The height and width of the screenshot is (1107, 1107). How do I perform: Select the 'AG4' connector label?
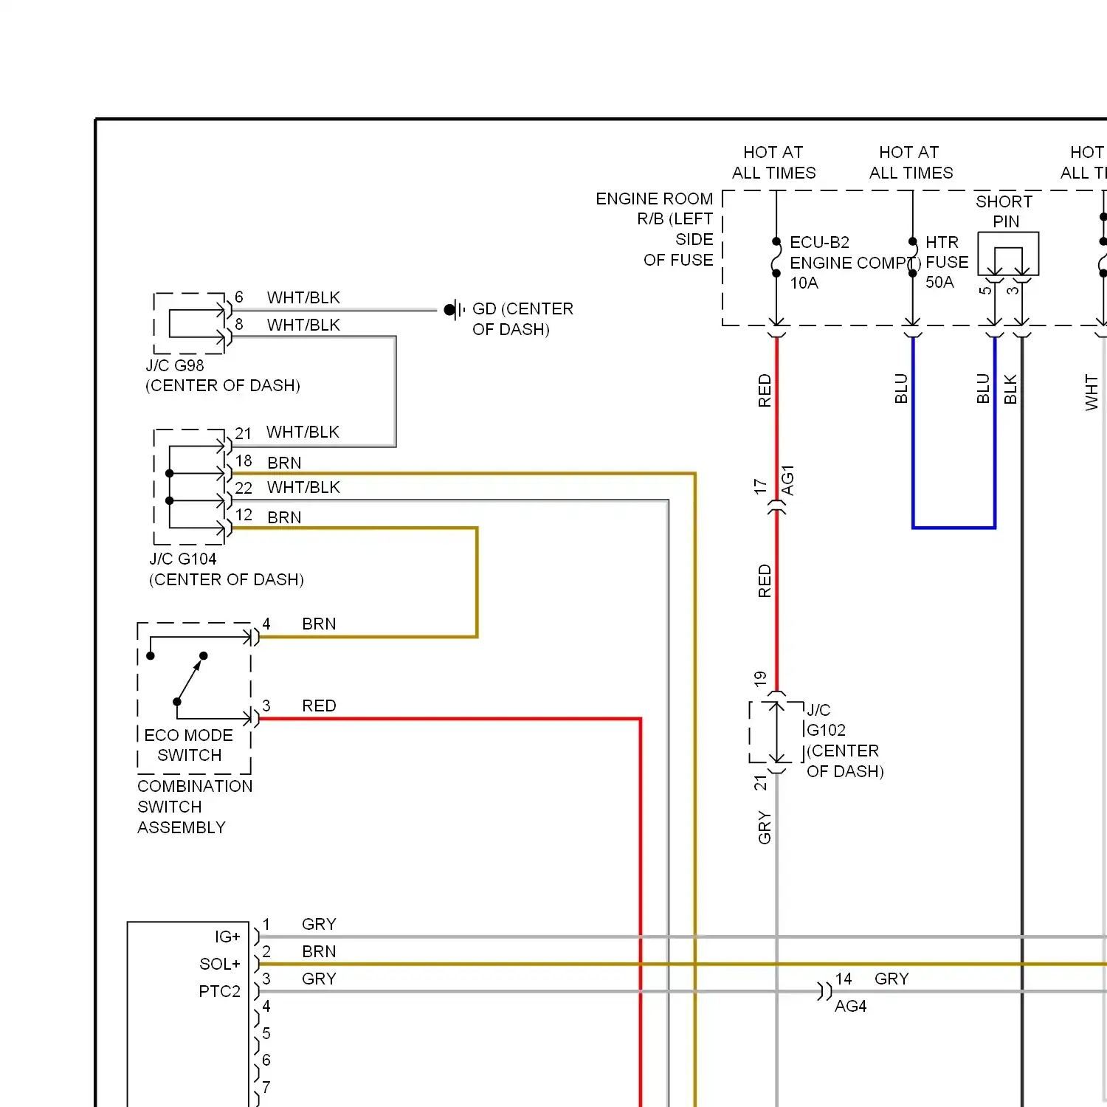[850, 1006]
